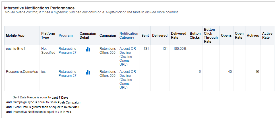Screen dimensions: 275x118
Task: Click the Button Clicks column header
Action: click(x=195, y=36)
